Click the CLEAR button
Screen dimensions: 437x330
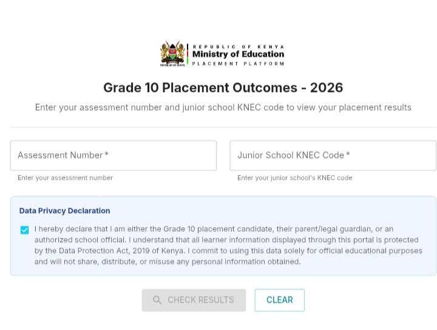pyautogui.click(x=280, y=300)
